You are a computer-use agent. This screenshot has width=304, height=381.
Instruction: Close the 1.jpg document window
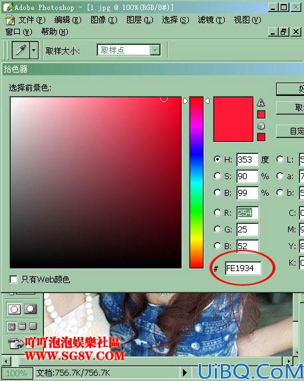(296, 32)
